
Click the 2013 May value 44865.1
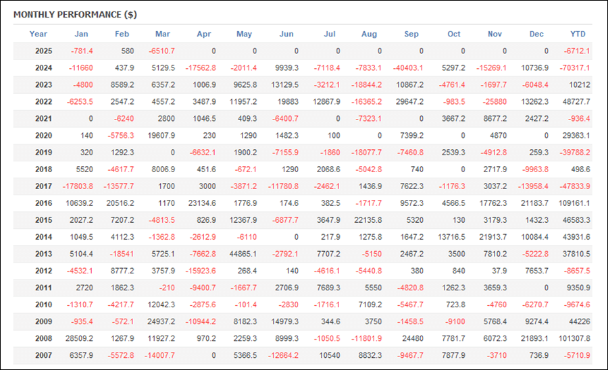(x=243, y=254)
